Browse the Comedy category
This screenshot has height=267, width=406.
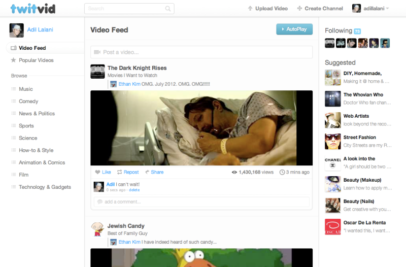[28, 101]
